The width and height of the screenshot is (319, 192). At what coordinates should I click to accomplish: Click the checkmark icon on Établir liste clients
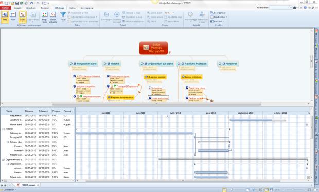click(x=187, y=88)
